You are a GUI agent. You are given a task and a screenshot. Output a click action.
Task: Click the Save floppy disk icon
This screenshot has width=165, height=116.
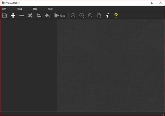tap(4, 15)
